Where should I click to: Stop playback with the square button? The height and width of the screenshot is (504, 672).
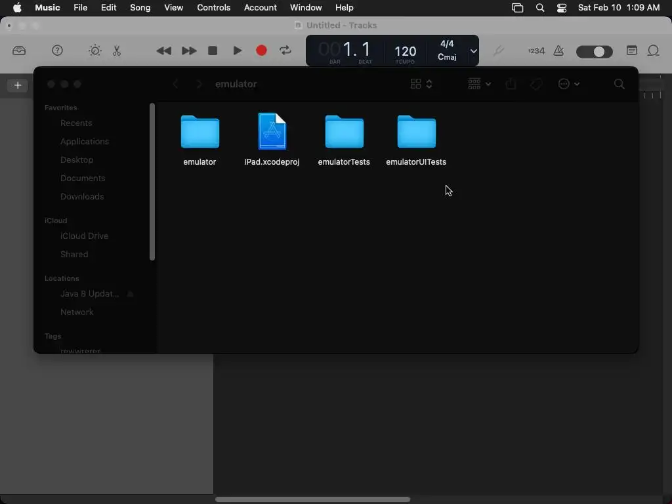click(213, 51)
